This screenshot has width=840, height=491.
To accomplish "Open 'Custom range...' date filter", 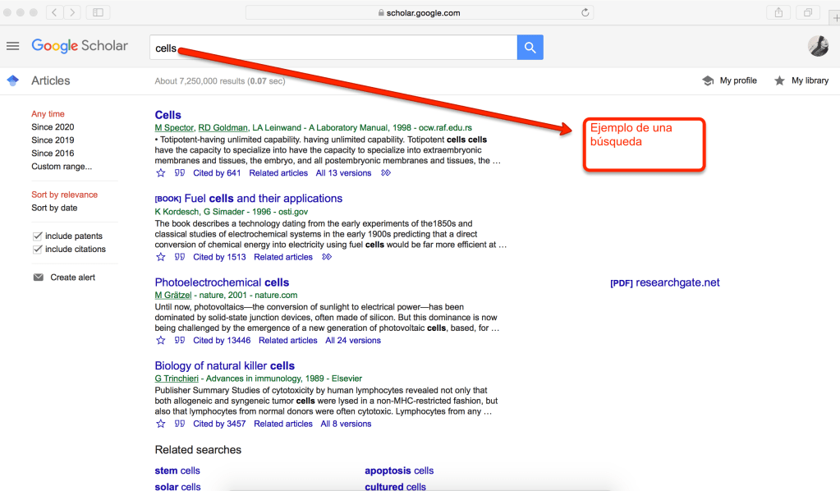I will [62, 167].
